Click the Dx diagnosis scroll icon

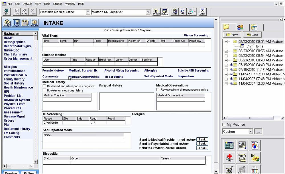pyautogui.click(x=242, y=158)
